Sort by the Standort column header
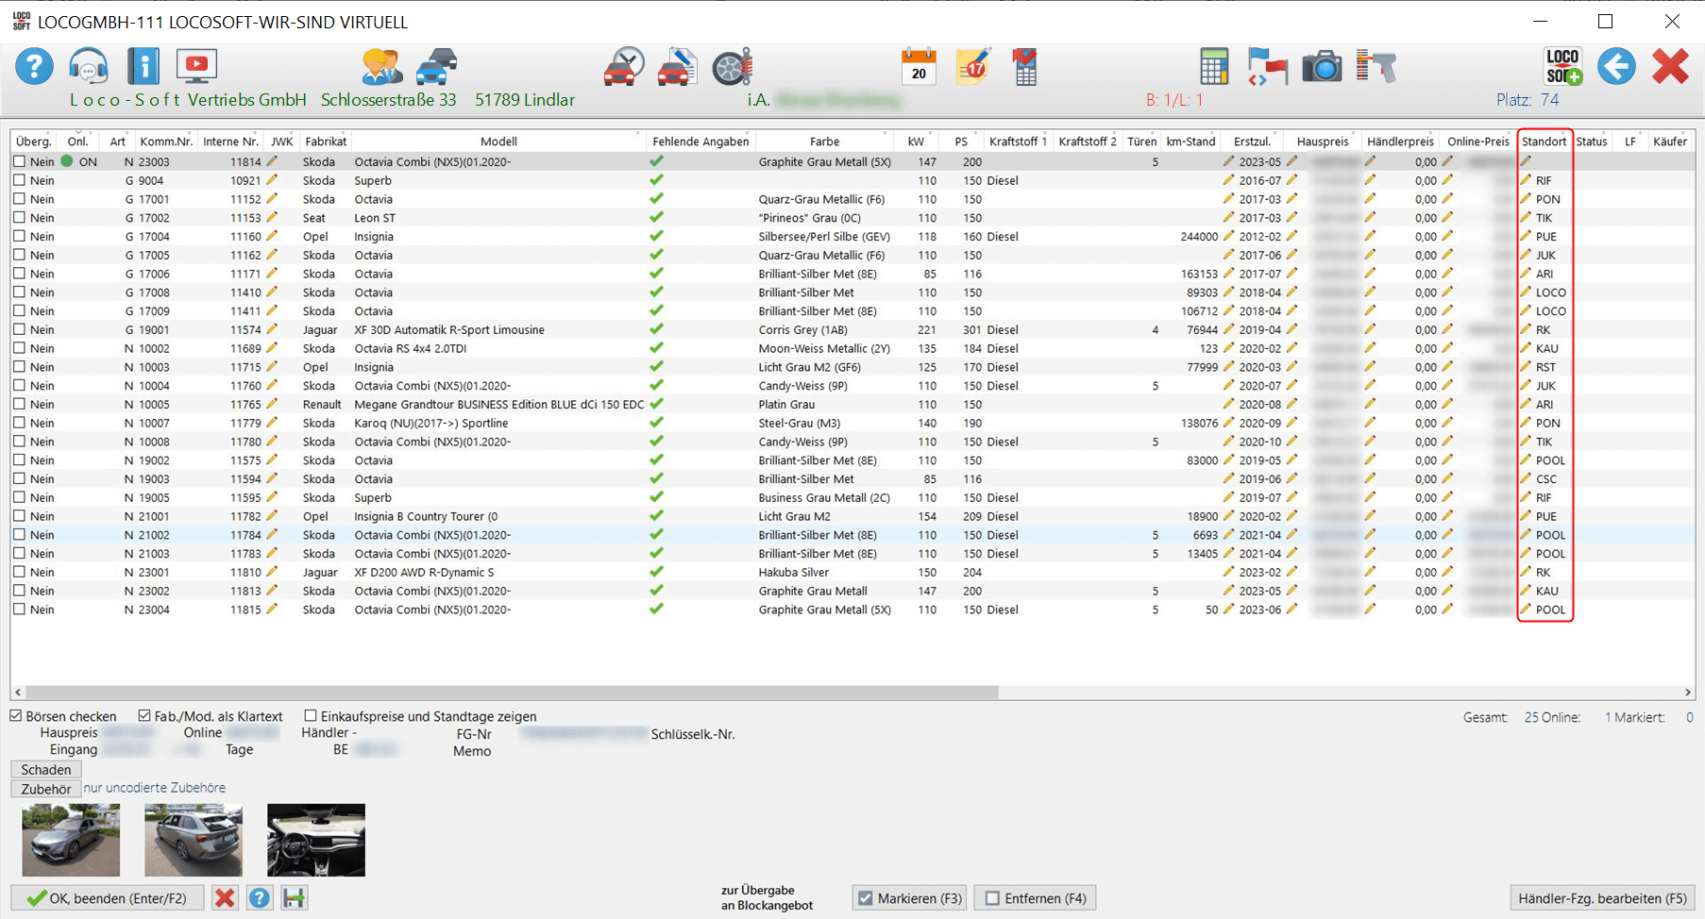Screen dimensions: 1705x919 pyautogui.click(x=1544, y=142)
